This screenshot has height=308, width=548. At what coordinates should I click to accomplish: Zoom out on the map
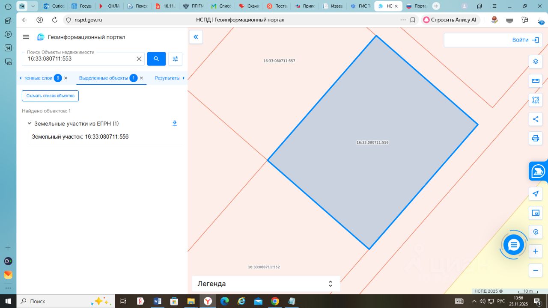point(535,271)
